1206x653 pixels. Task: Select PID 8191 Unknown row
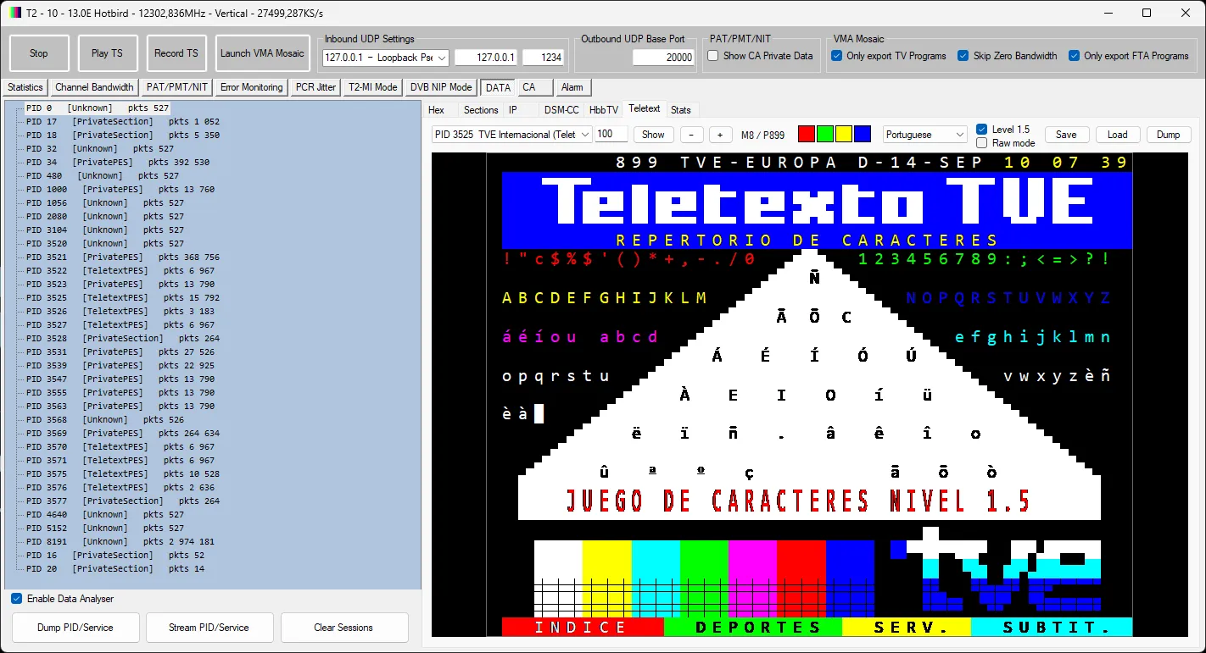pyautogui.click(x=120, y=542)
